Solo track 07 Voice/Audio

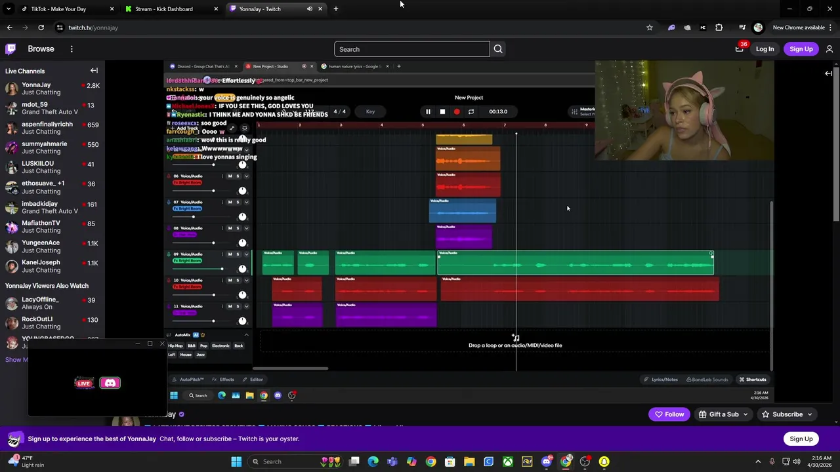238,202
